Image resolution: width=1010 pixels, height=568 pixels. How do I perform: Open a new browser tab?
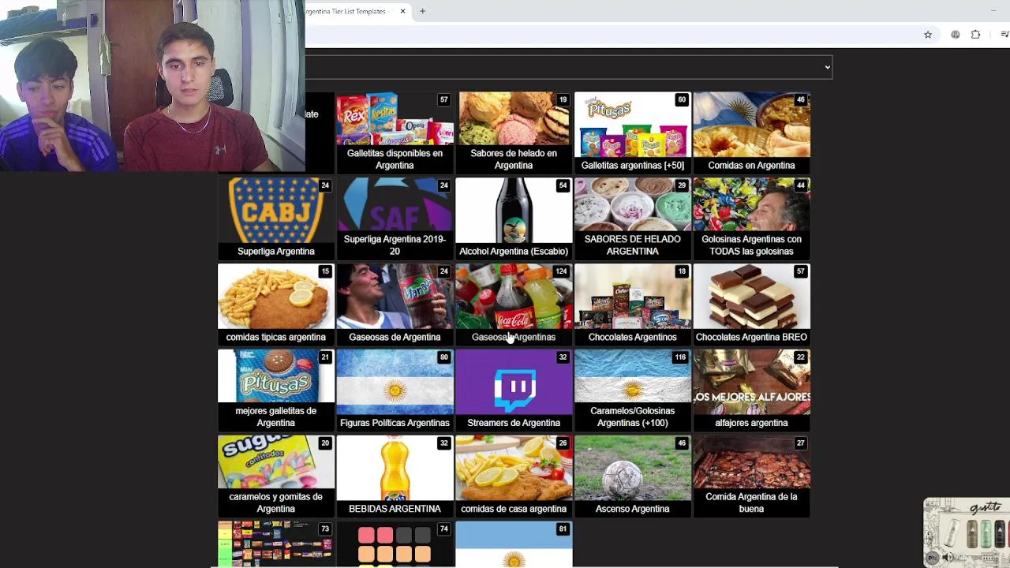(x=422, y=11)
